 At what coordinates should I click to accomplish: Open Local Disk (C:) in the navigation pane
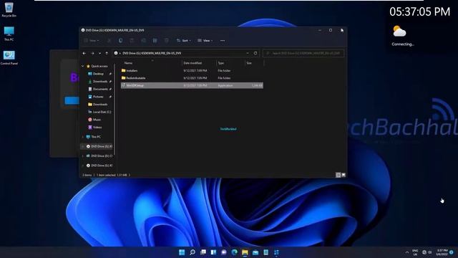[x=99, y=112]
